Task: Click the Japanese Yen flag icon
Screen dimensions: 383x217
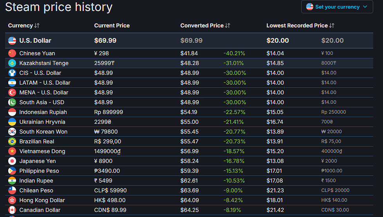Action: [x=12, y=161]
